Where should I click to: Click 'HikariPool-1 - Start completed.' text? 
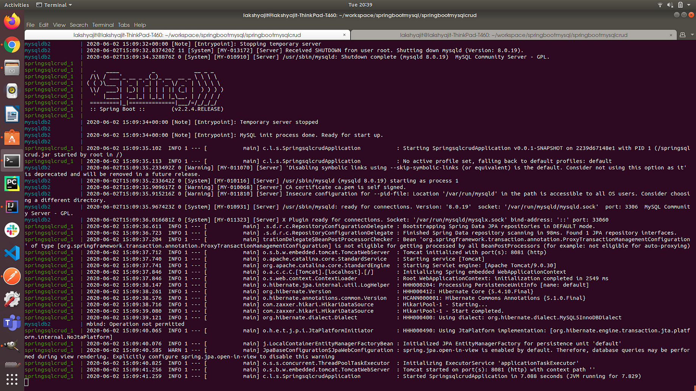pos(453,311)
